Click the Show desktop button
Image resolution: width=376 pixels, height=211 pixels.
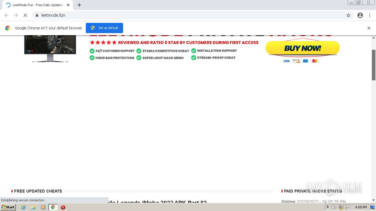(x=372, y=207)
